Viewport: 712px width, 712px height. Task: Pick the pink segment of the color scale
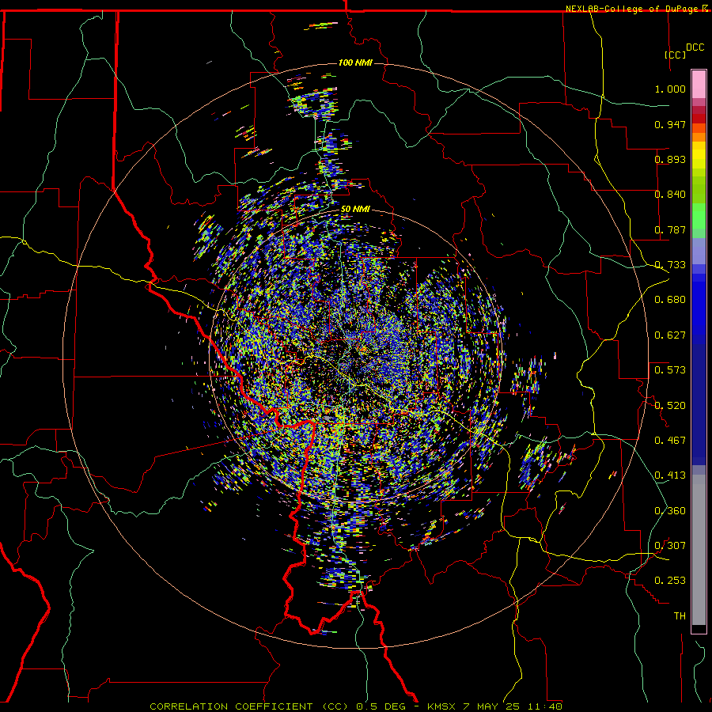[x=699, y=84]
